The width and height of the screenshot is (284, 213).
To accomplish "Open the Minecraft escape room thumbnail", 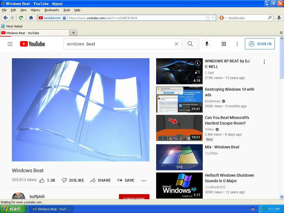I will [179, 128].
